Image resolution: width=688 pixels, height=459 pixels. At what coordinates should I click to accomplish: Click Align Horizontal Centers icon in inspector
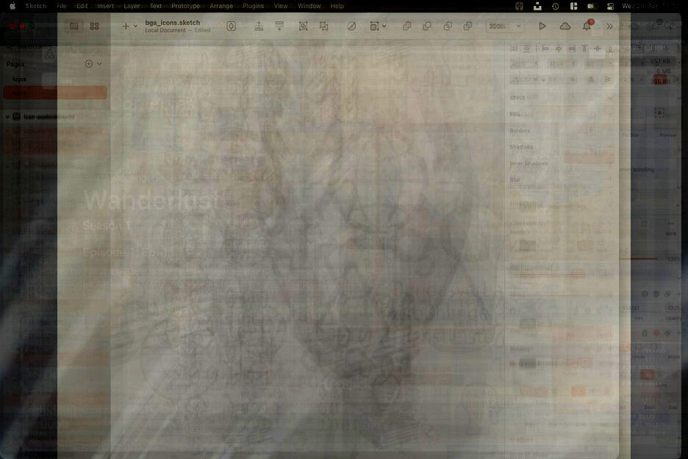pyautogui.click(x=559, y=49)
